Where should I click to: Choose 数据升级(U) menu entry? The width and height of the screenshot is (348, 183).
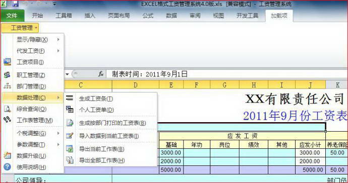[33, 156]
